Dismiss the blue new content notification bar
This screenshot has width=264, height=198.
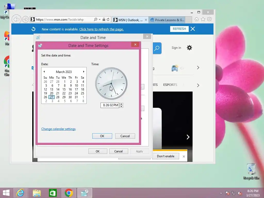pos(193,29)
